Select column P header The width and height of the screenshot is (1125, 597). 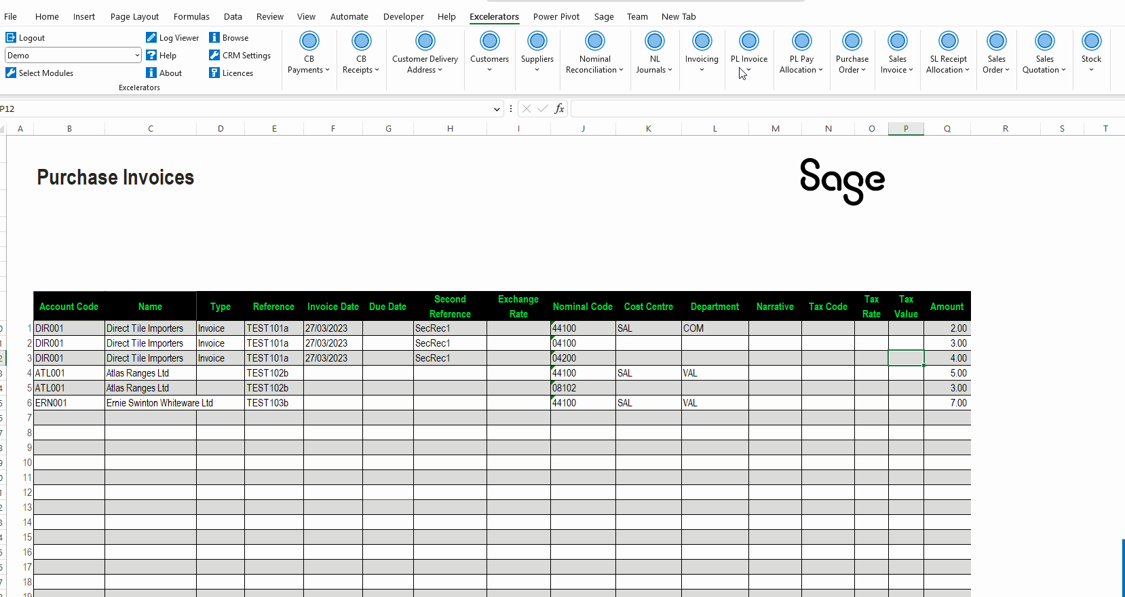click(906, 128)
